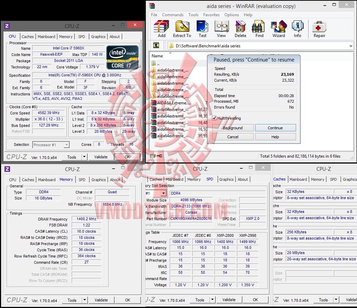This screenshot has height=308, width=357.
Task: Click the Extract To toolbar icon
Action: [x=182, y=26]
